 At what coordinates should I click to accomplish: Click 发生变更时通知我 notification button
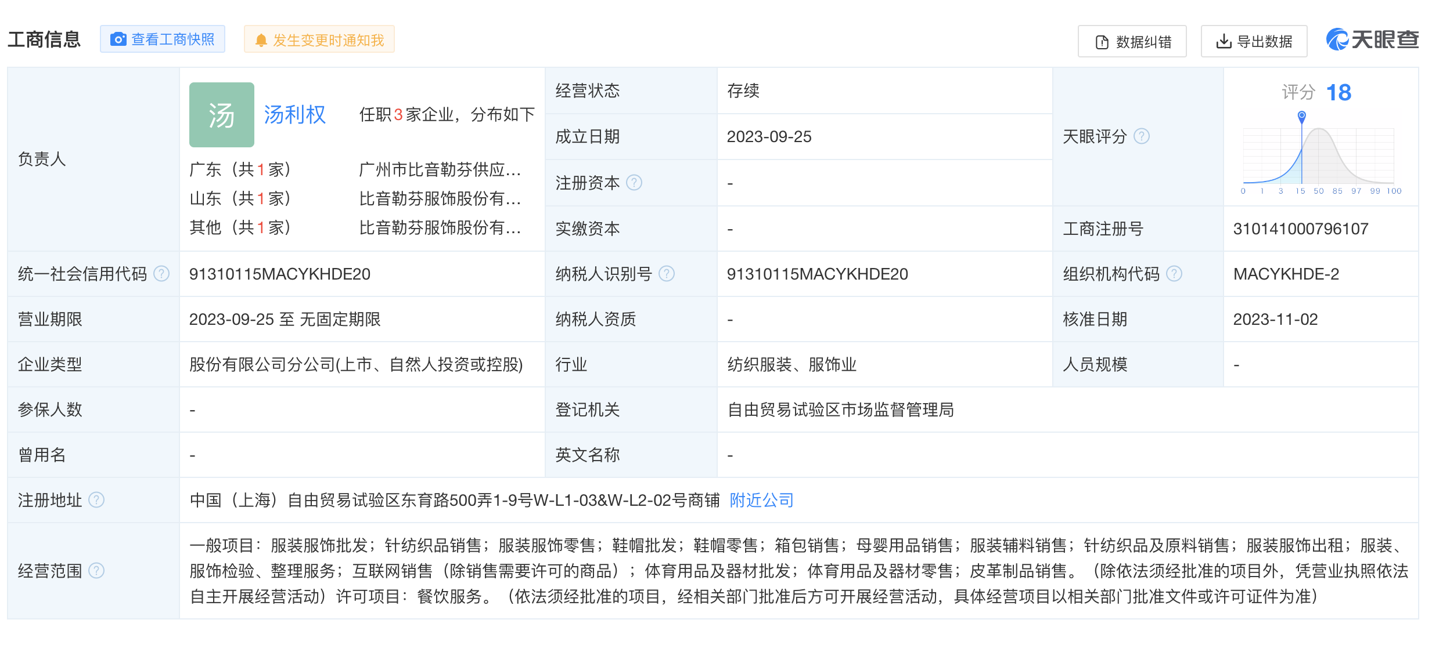pos(319,39)
